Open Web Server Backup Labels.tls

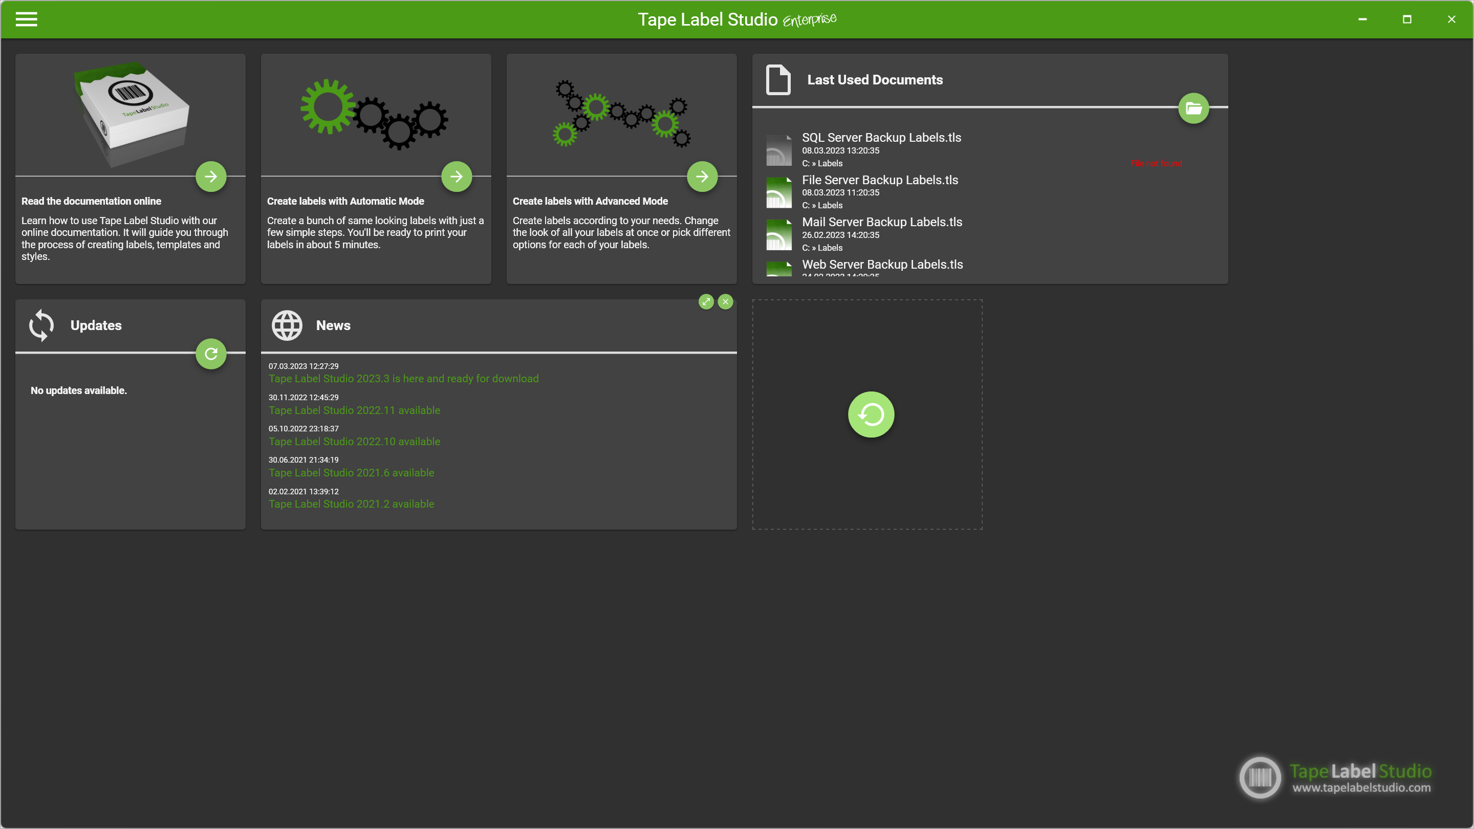882,265
